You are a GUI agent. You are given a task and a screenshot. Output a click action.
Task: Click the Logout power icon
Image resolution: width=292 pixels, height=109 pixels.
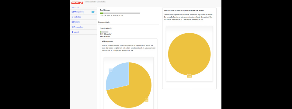point(72,32)
